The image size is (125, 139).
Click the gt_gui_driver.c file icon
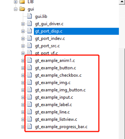[30, 24]
